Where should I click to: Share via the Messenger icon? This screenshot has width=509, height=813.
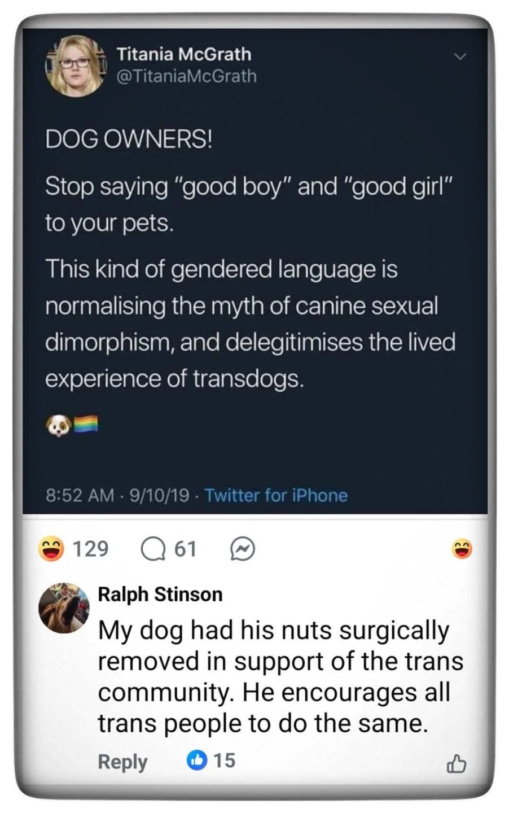pos(243,548)
